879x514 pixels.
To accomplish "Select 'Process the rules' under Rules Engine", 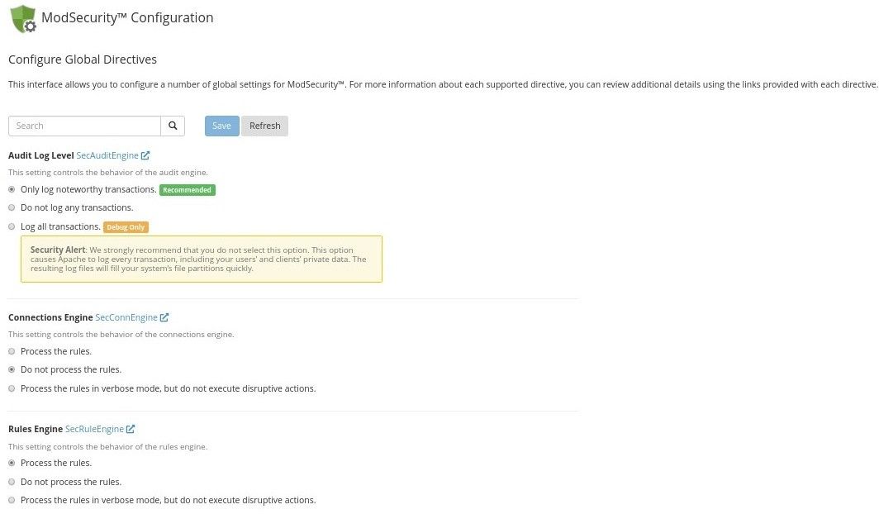I will (x=12, y=463).
